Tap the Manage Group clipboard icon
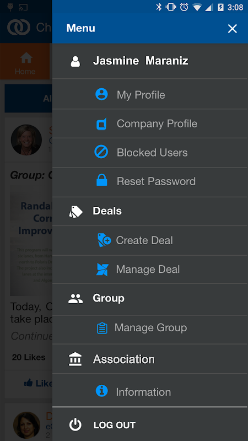 (x=102, y=328)
